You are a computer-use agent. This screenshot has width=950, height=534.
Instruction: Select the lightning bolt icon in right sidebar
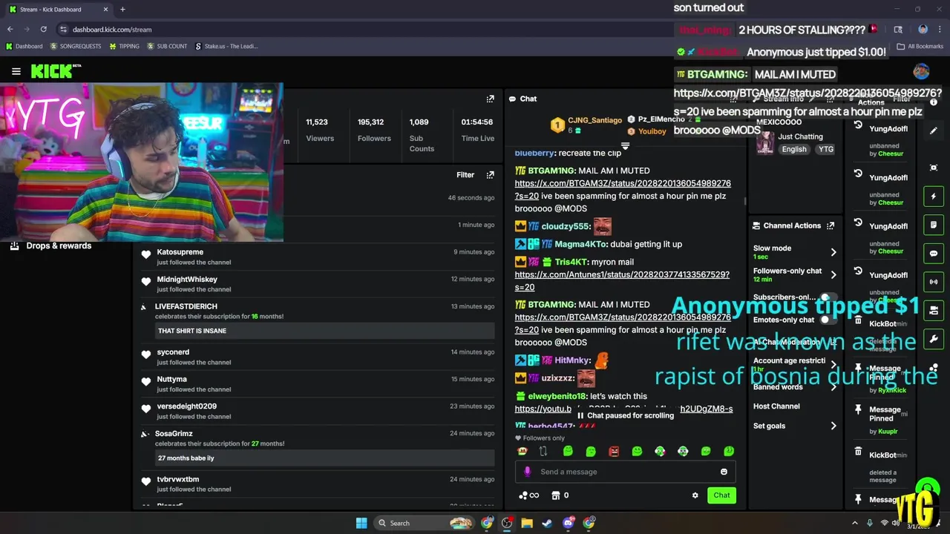click(934, 197)
